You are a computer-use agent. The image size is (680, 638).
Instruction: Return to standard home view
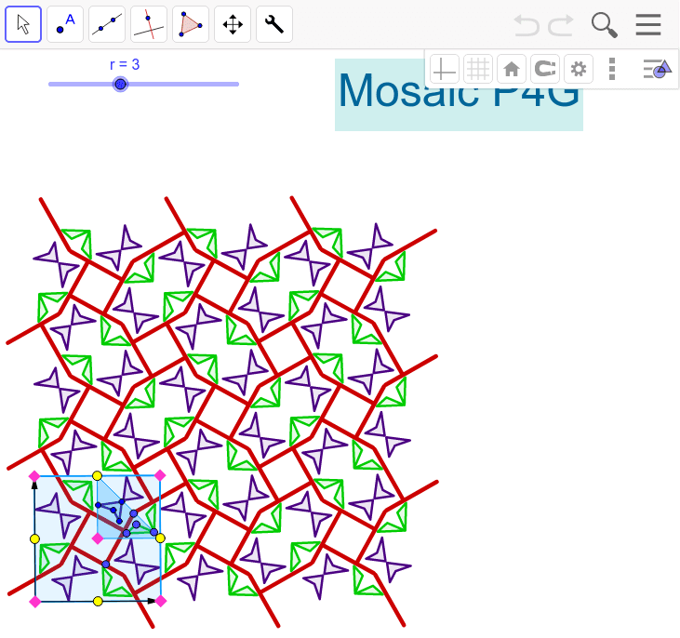(512, 69)
